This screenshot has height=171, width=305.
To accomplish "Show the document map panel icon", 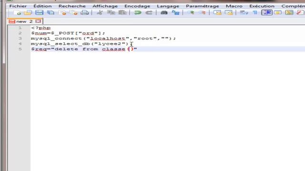I will click(x=289, y=13).
